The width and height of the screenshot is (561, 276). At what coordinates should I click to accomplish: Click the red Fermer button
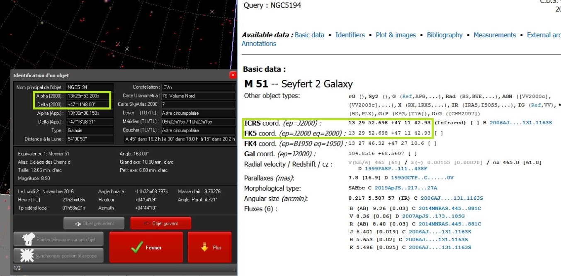(x=146, y=247)
